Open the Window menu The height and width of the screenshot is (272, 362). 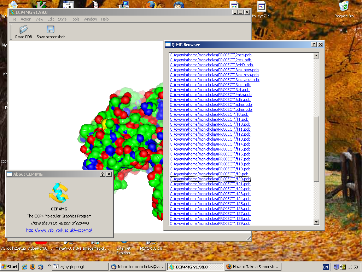coord(90,19)
